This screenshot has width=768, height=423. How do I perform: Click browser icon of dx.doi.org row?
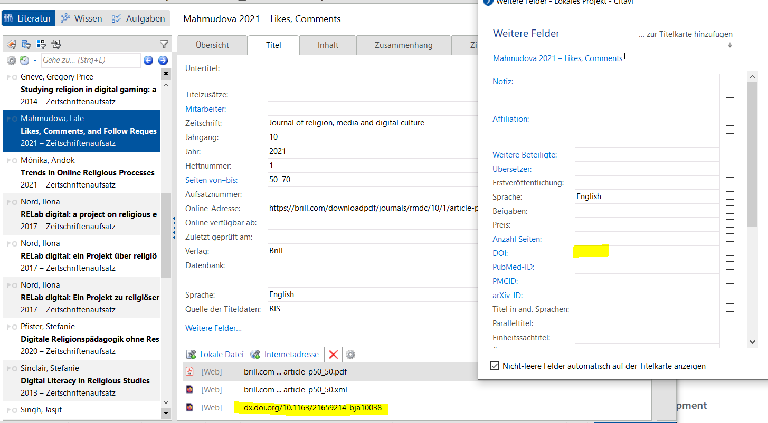click(190, 408)
